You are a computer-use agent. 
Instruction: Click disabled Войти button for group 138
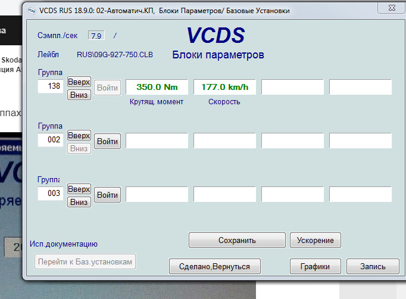108,88
